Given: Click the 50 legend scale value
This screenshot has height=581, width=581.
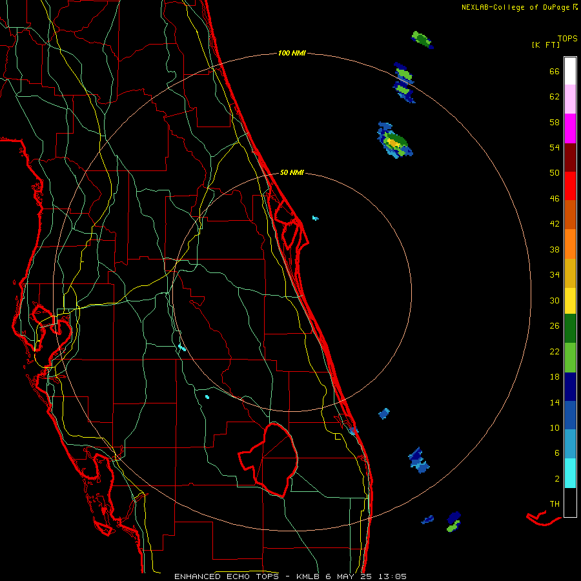Looking at the screenshot, I should coord(555,172).
